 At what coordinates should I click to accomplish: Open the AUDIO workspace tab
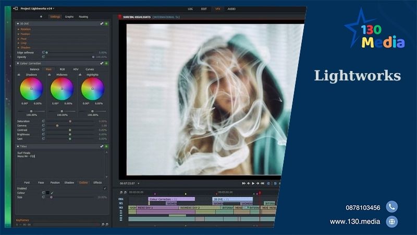pyautogui.click(x=231, y=9)
